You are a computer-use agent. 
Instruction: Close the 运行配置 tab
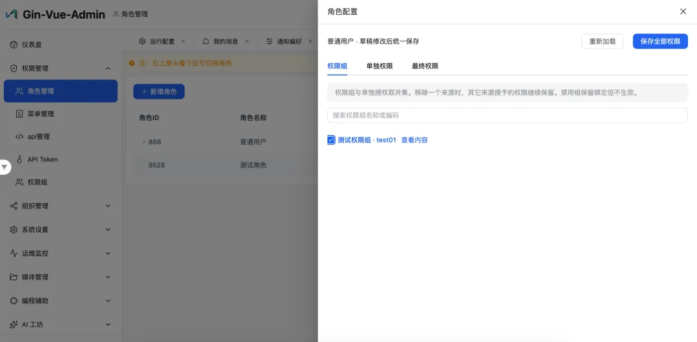click(x=183, y=41)
